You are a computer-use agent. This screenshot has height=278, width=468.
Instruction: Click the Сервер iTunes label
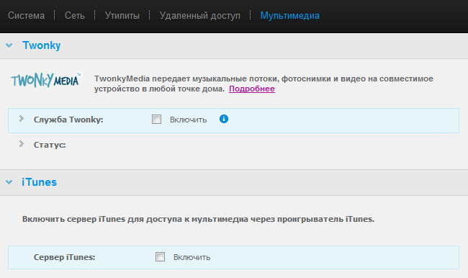[x=65, y=257]
